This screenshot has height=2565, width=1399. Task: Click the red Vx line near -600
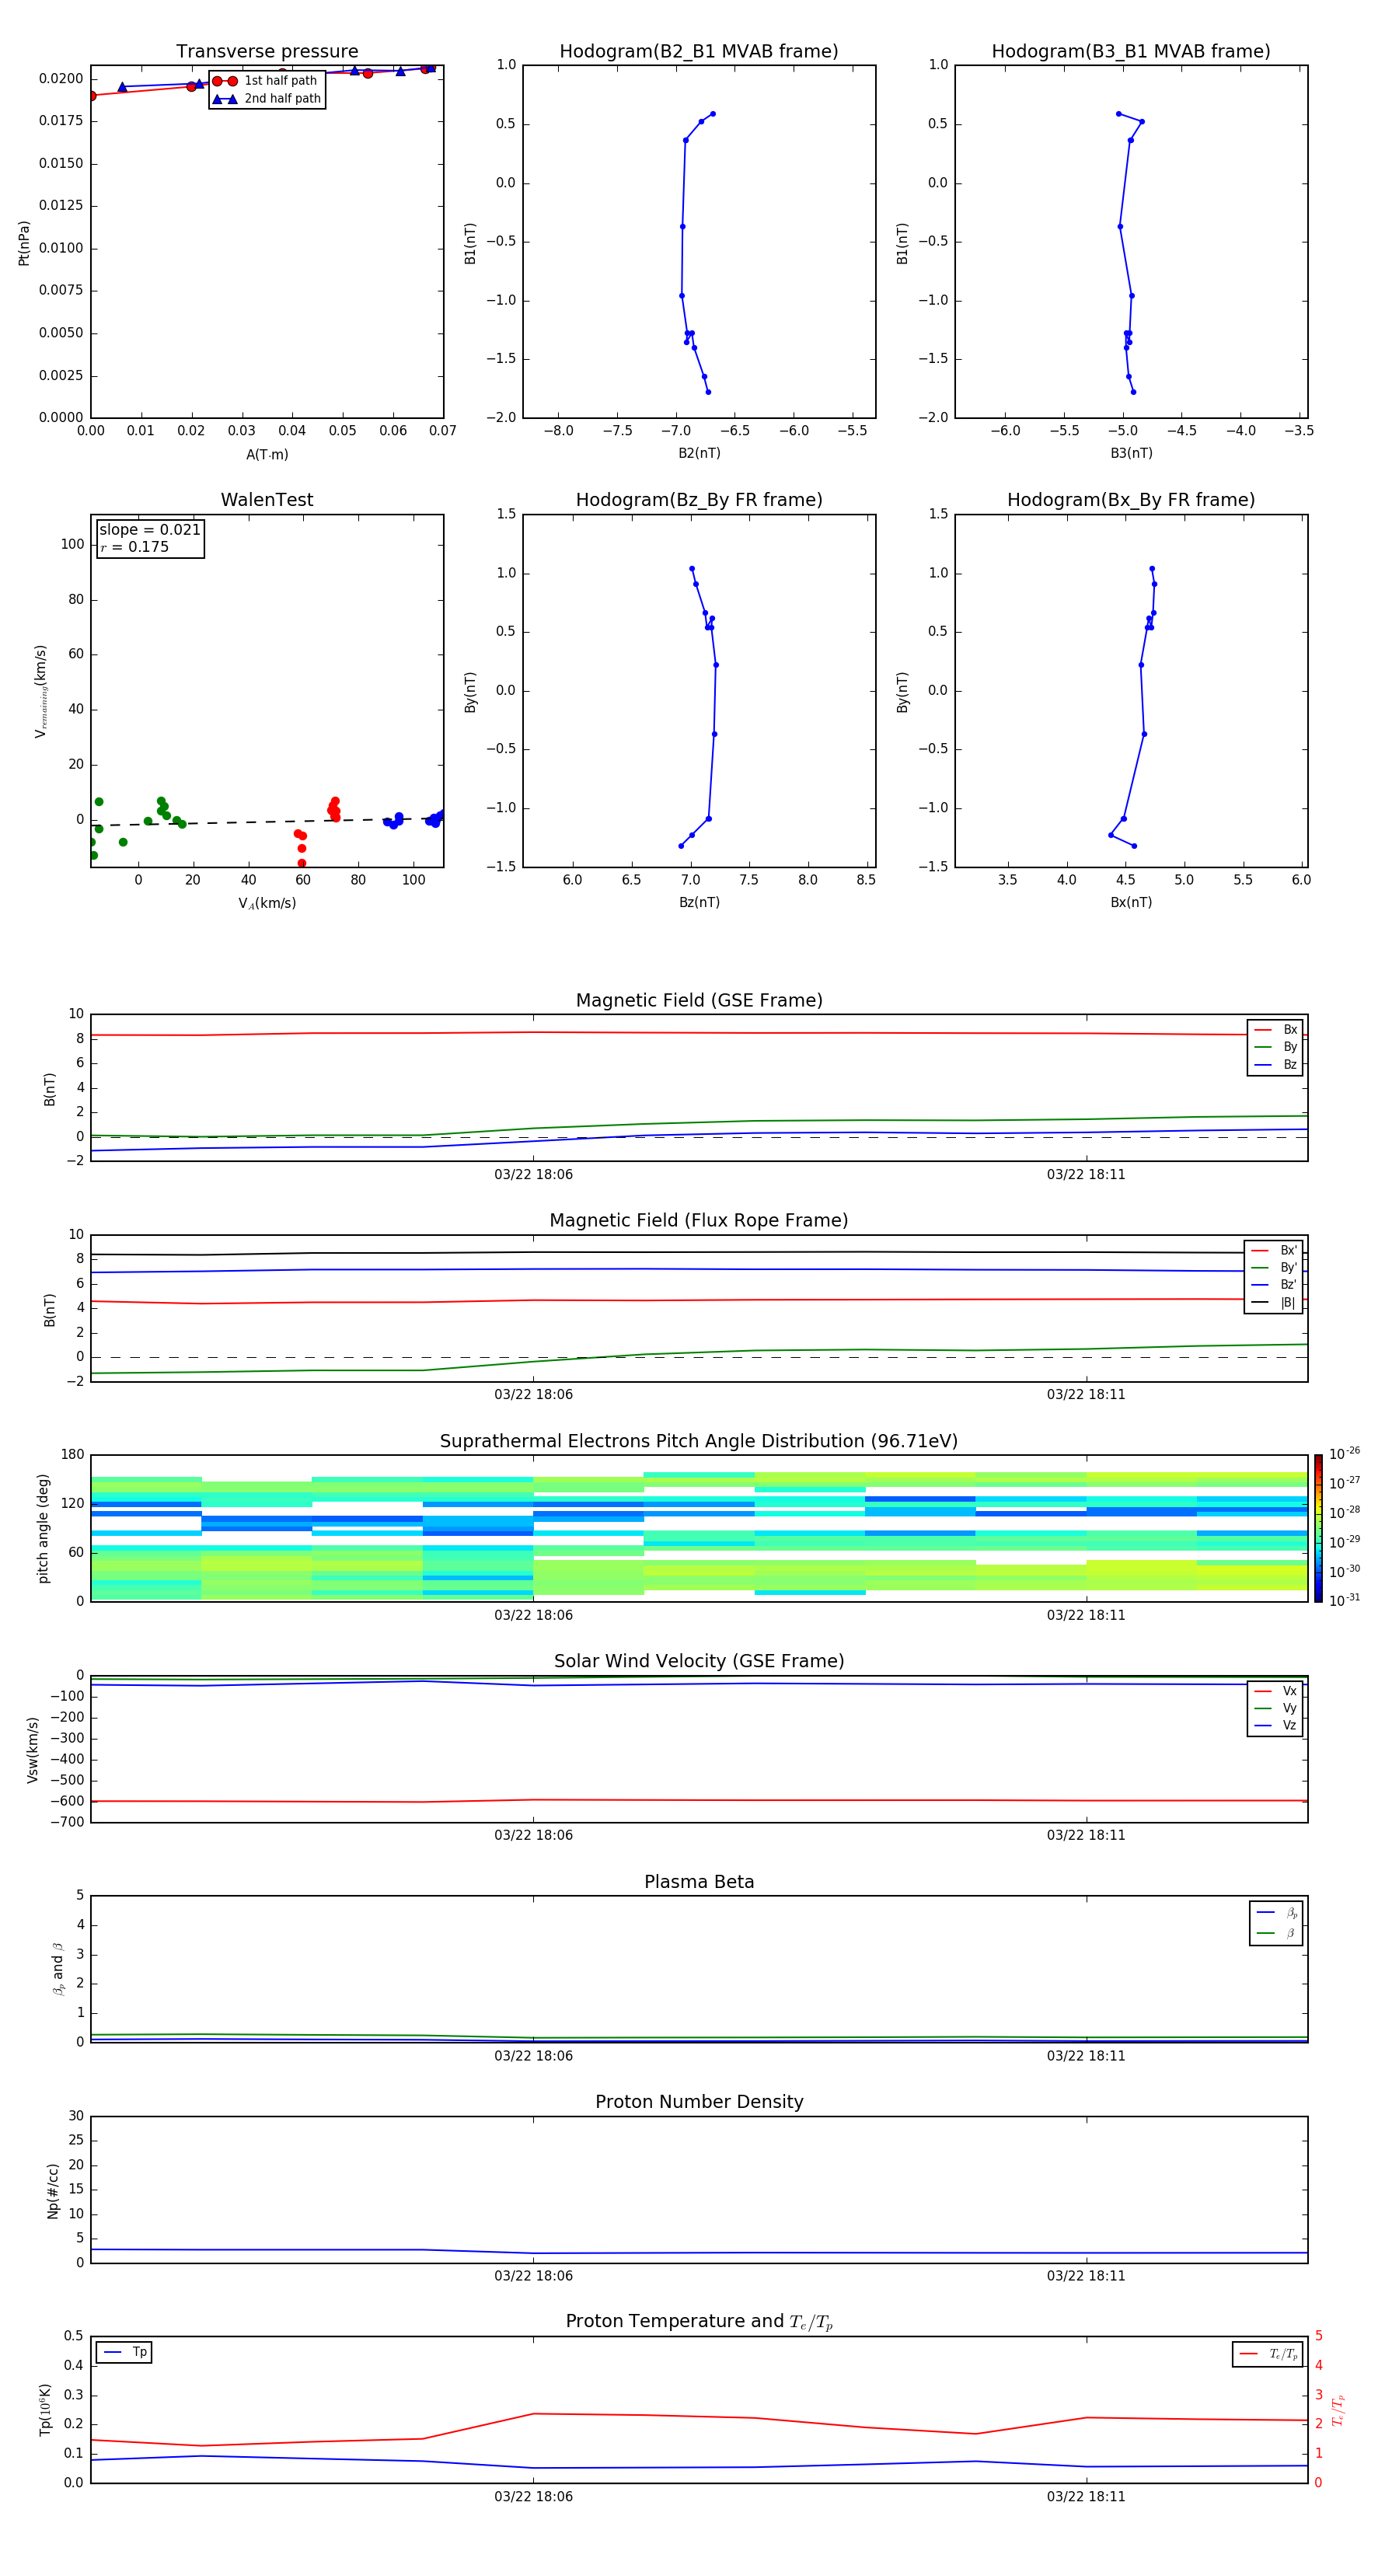click(x=699, y=1800)
